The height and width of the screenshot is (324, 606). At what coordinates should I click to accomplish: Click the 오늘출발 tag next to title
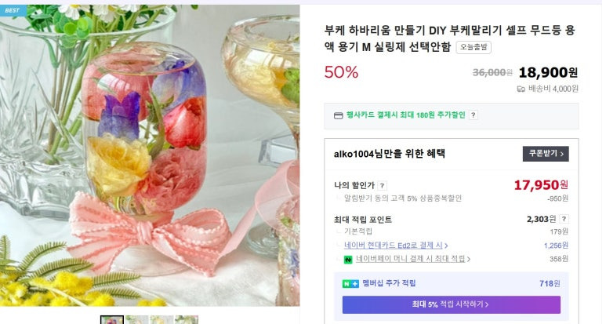[x=474, y=47]
